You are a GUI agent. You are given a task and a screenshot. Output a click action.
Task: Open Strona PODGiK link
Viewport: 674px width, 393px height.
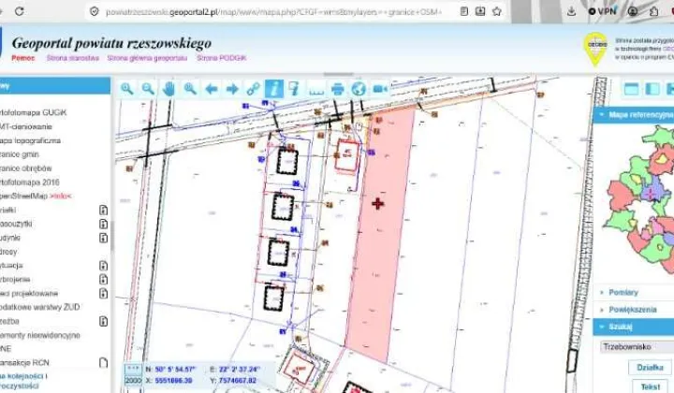(222, 58)
